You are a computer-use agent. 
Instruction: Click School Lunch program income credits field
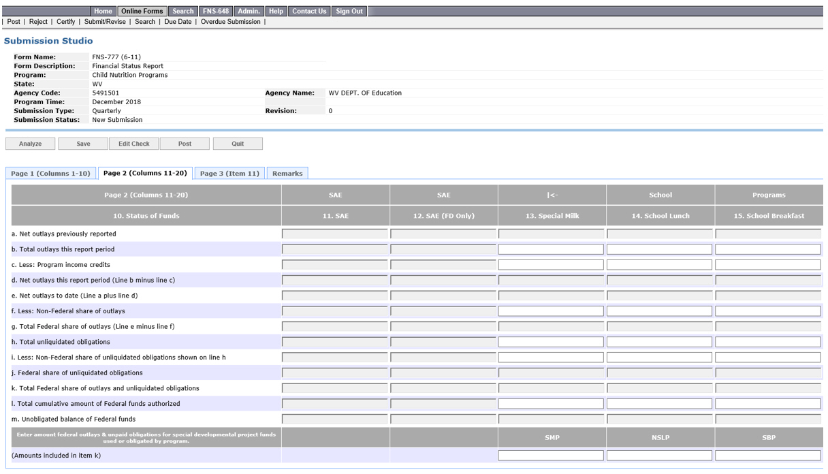pos(659,265)
